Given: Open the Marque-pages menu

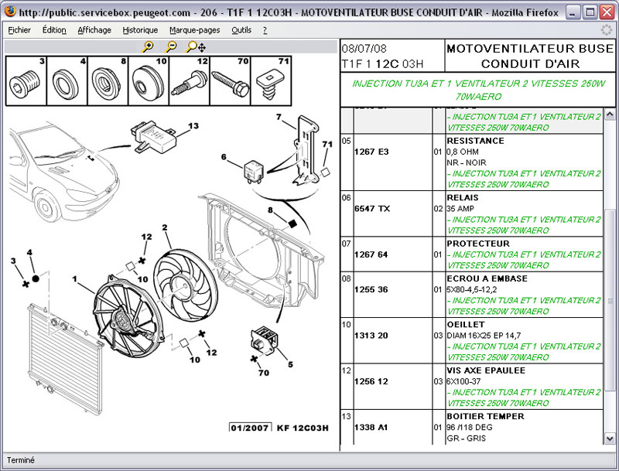Looking at the screenshot, I should pos(195,30).
